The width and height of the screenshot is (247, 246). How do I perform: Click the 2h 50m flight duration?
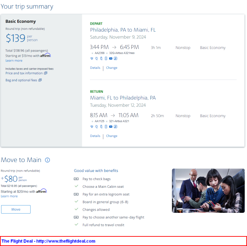(157, 116)
